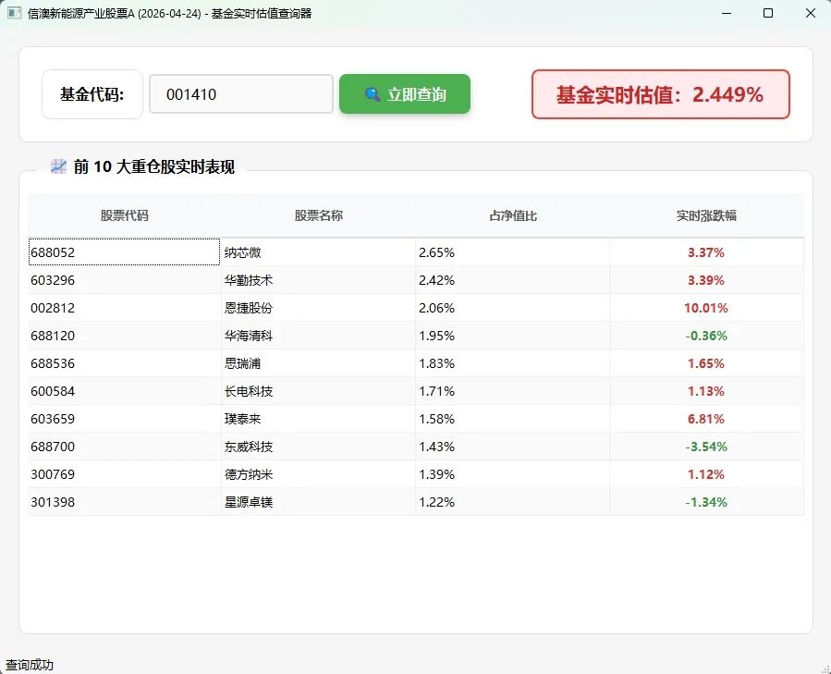Click the 基金实时估值 2.449% display box
The width and height of the screenshot is (831, 674).
661,94
